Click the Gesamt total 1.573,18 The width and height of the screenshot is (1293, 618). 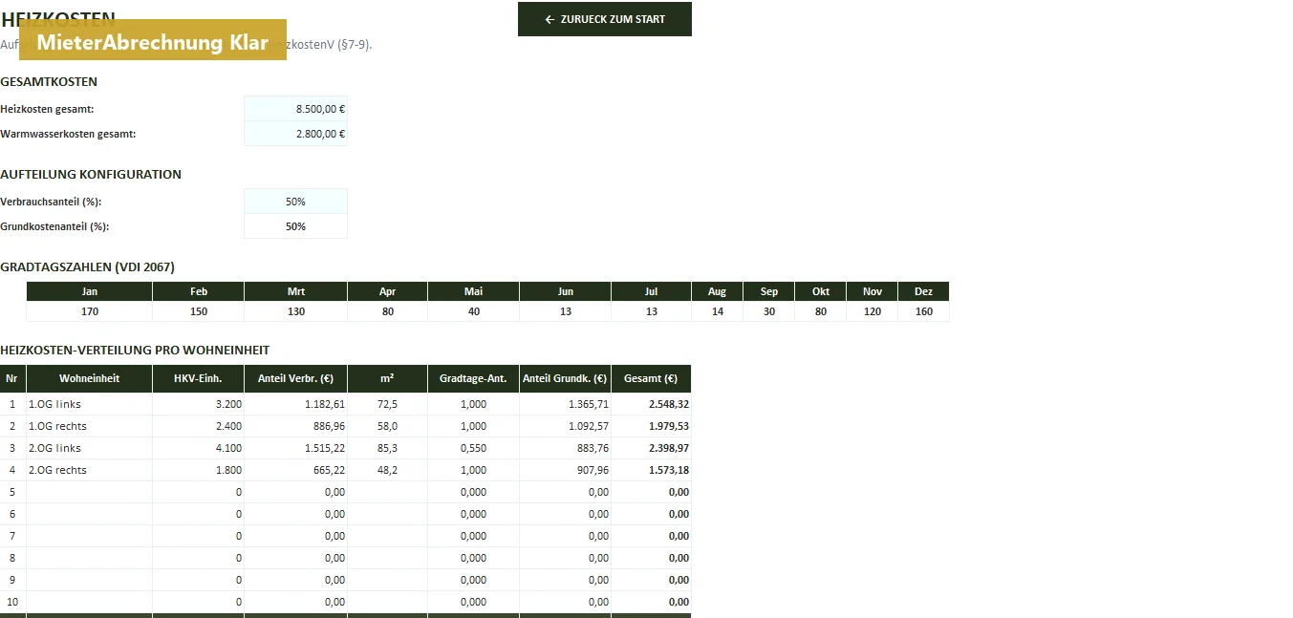tap(652, 470)
